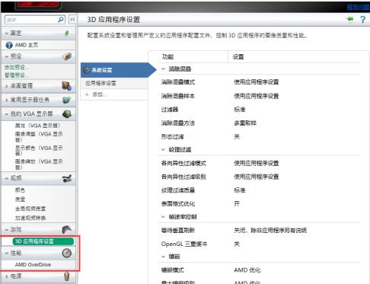Toggle 表面格式优化 value 开
The width and height of the screenshot is (370, 284).
tap(237, 203)
